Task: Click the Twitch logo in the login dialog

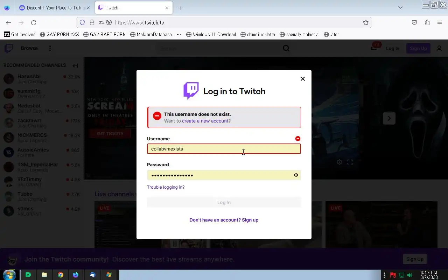Action: (x=191, y=91)
